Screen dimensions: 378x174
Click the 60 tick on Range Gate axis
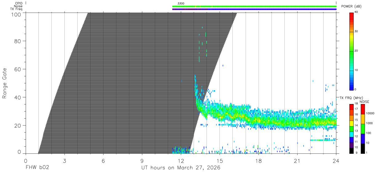18,69
